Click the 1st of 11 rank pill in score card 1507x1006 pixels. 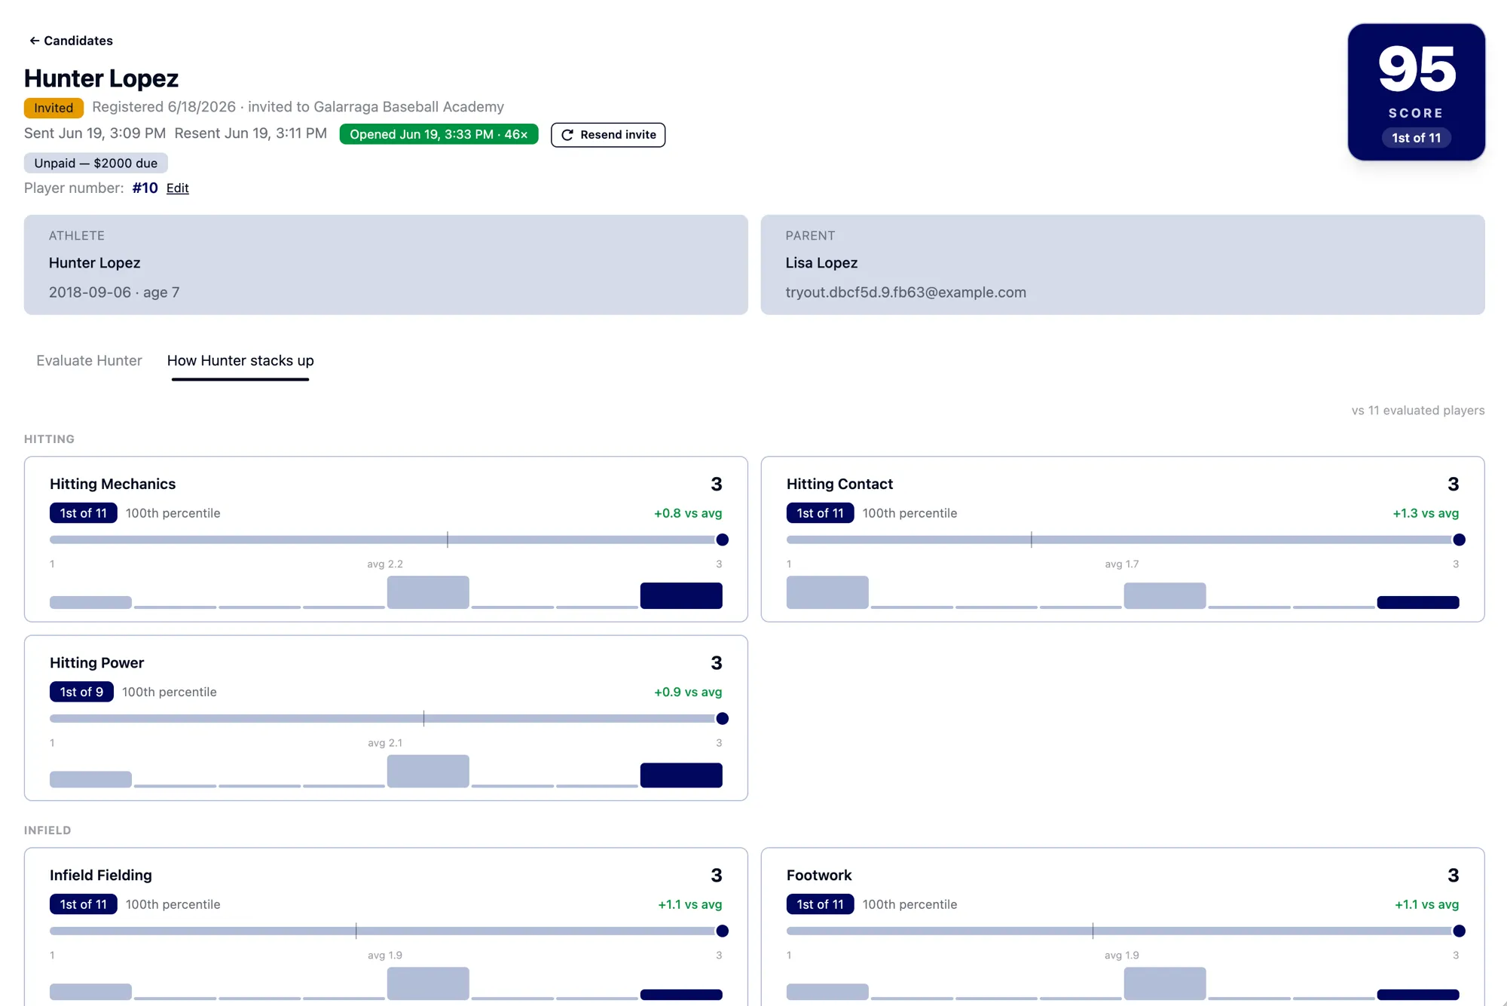(x=1416, y=138)
